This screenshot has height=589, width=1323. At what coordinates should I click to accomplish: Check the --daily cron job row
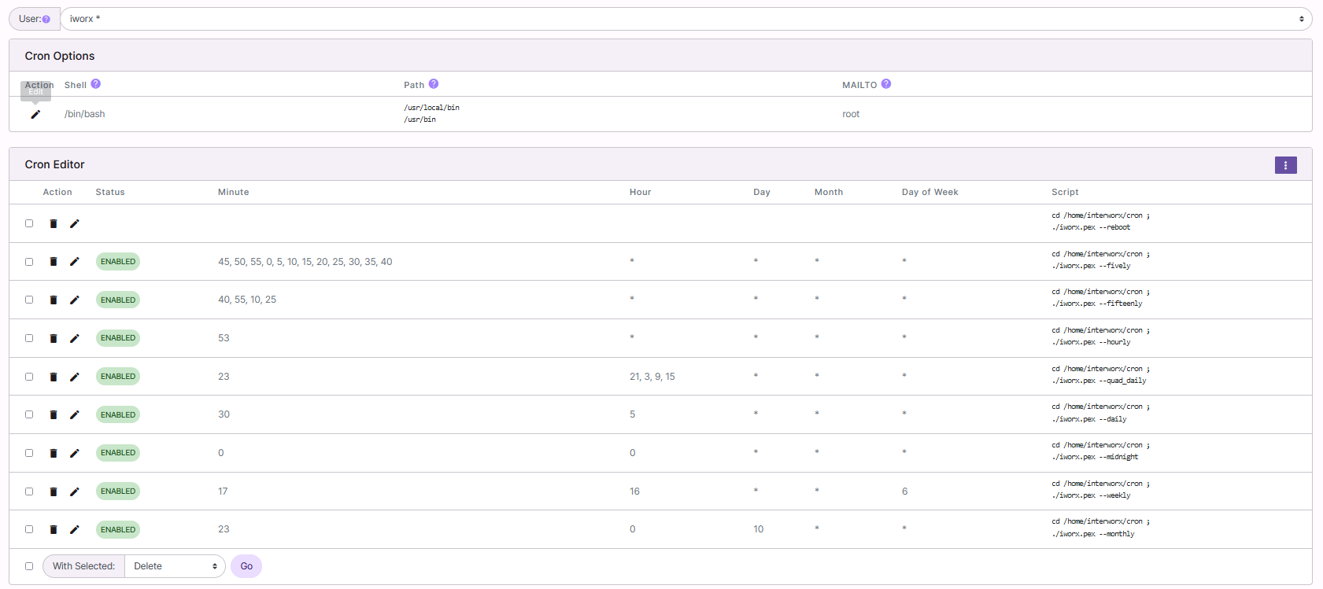(29, 414)
